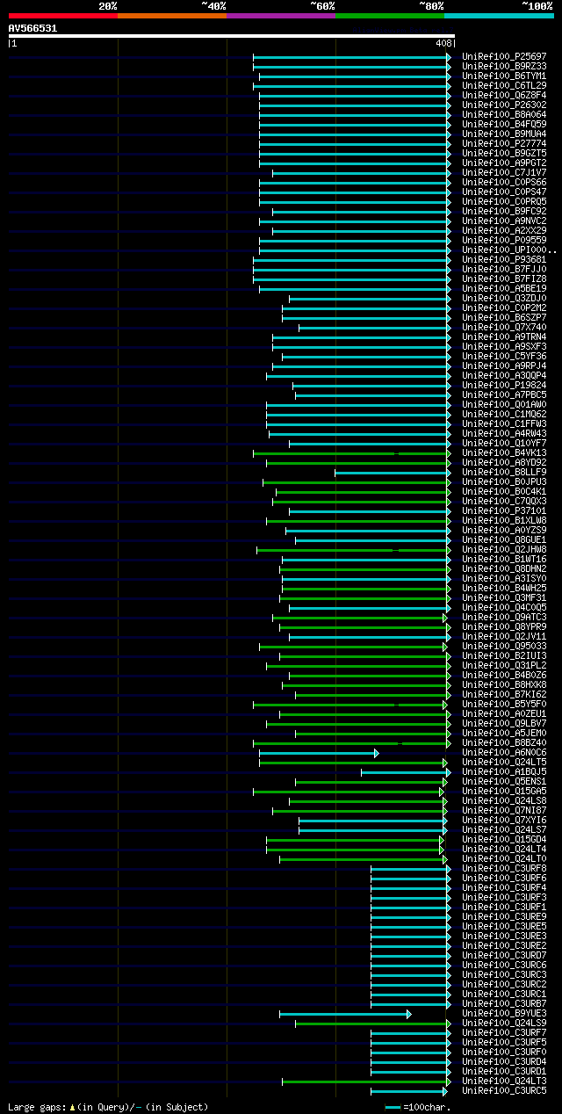Select label UniRef100_Q15GD4
Screen dimensions: 562x1114
pyautogui.click(x=504, y=839)
